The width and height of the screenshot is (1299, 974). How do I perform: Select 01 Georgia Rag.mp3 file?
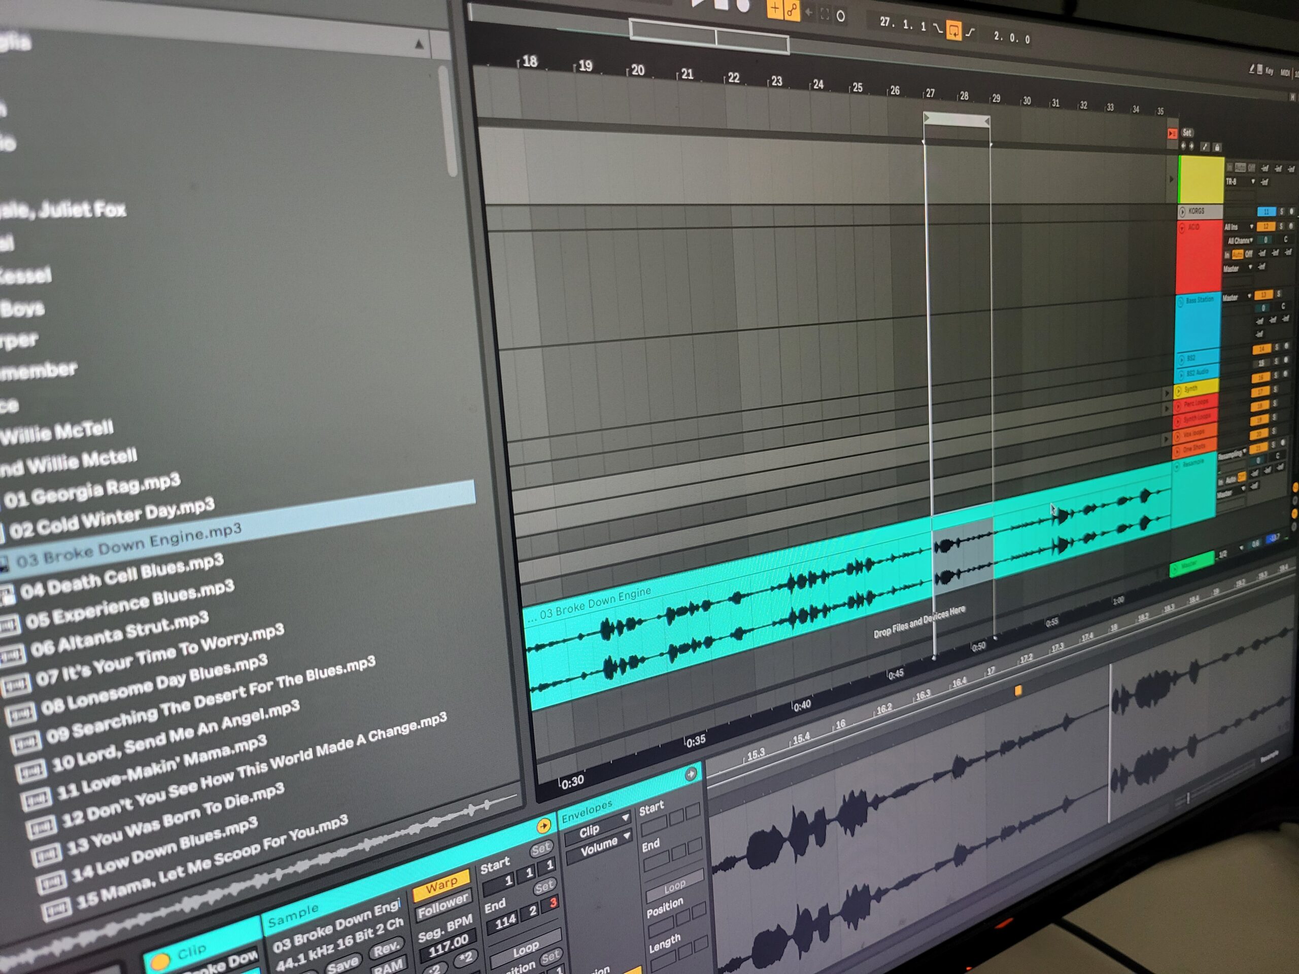(x=92, y=491)
